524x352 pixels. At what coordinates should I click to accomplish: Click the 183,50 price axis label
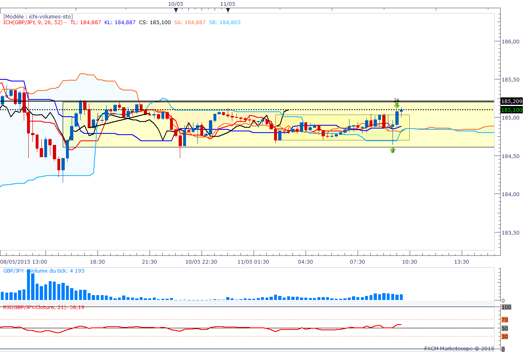(510, 232)
